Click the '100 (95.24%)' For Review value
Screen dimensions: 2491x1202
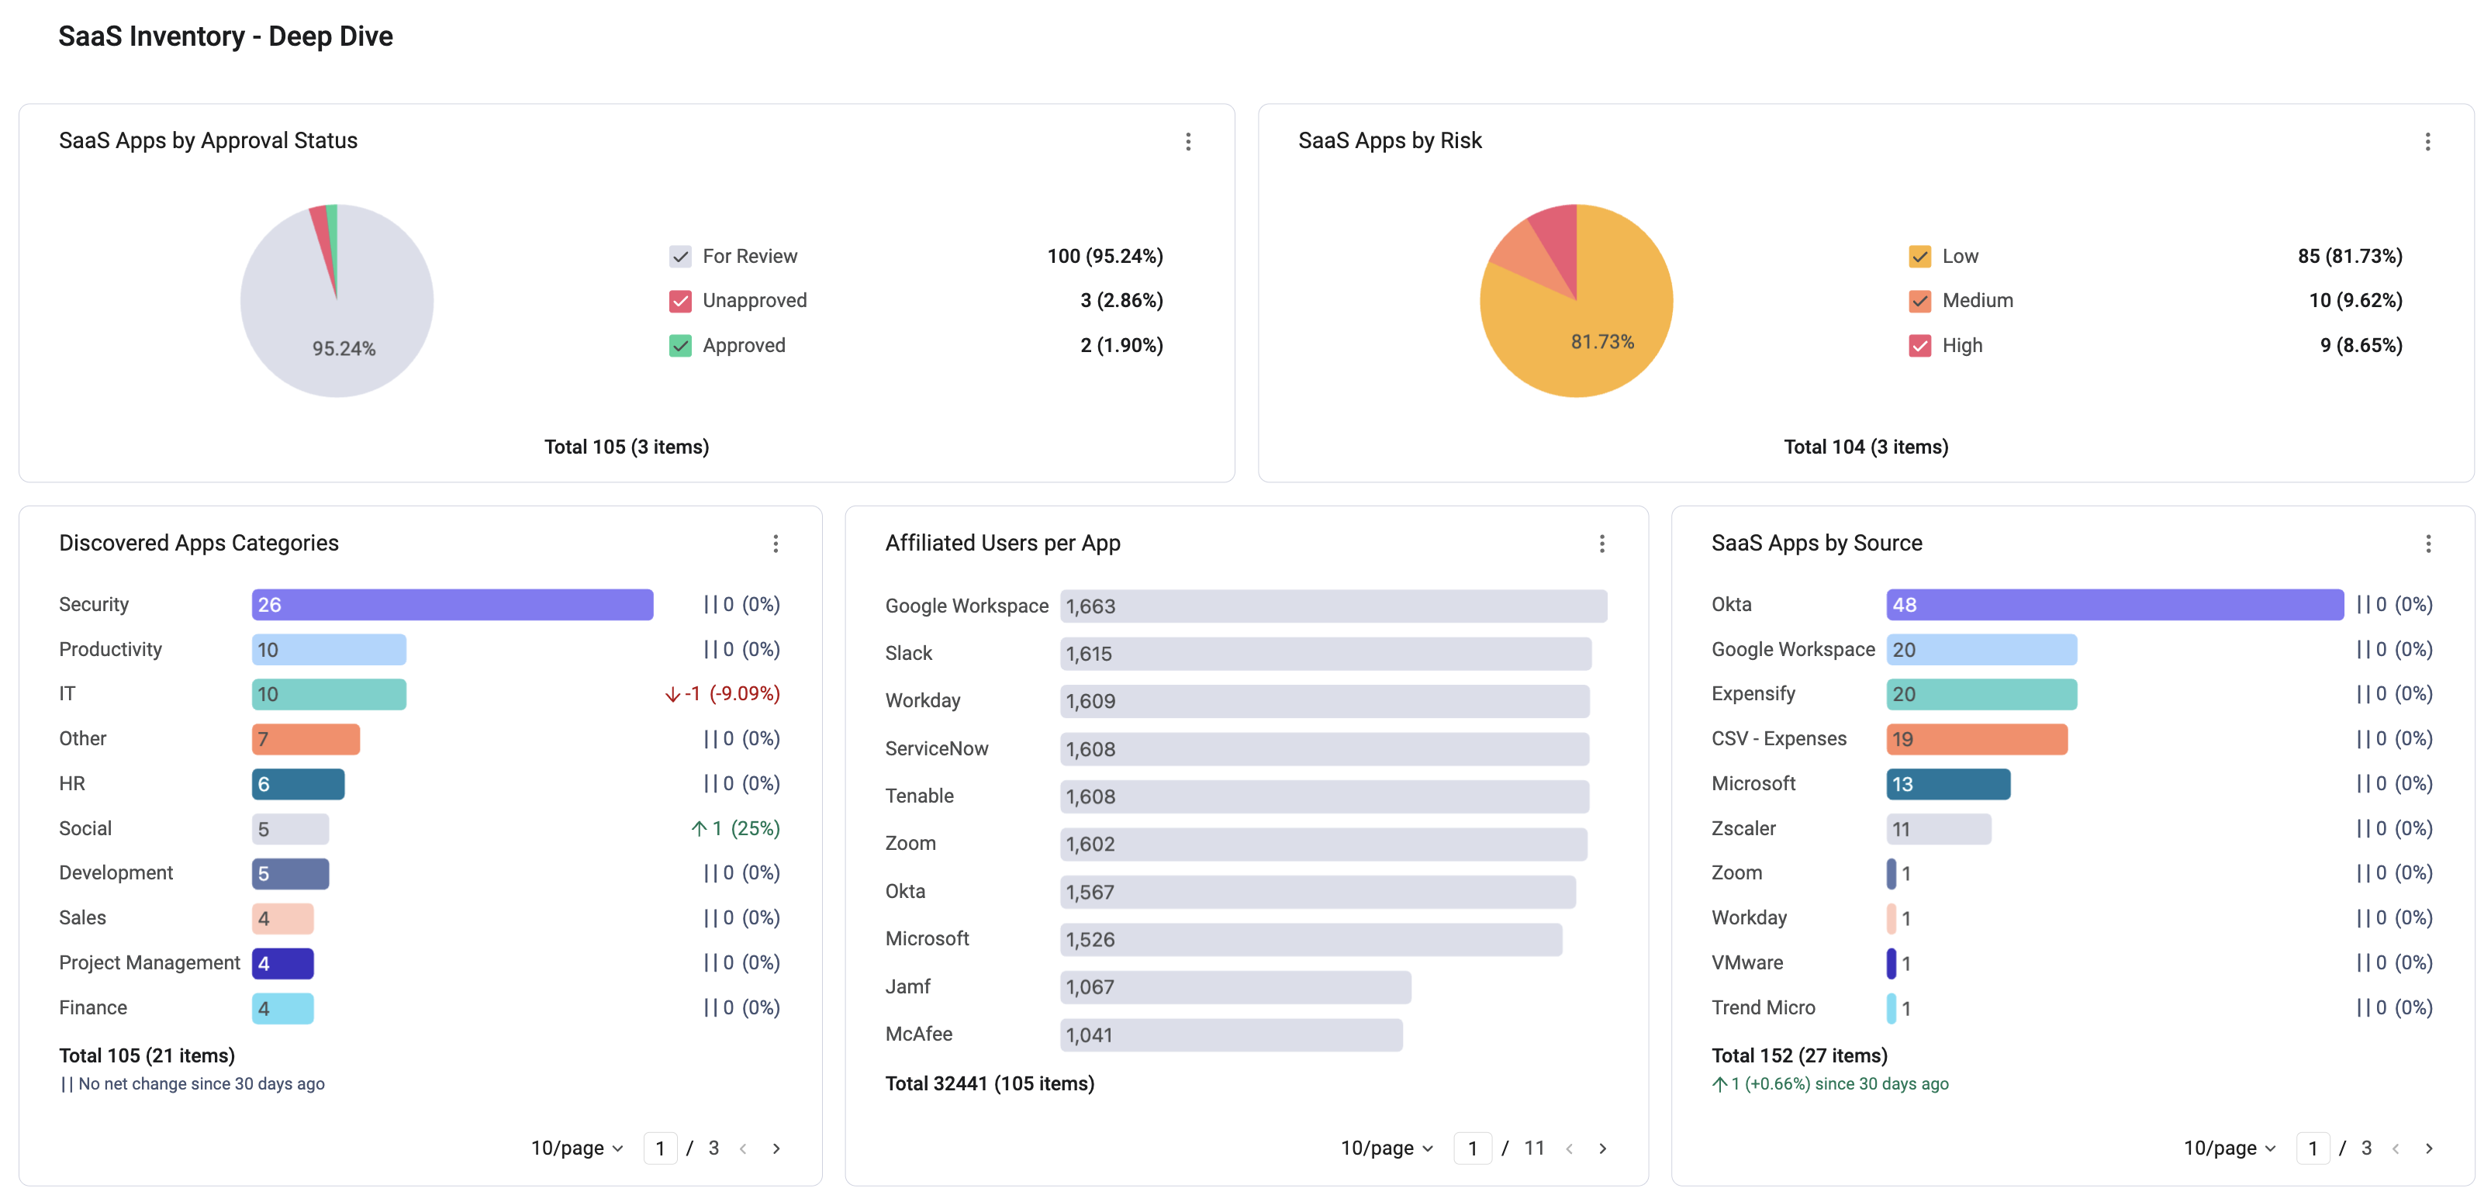(1104, 256)
